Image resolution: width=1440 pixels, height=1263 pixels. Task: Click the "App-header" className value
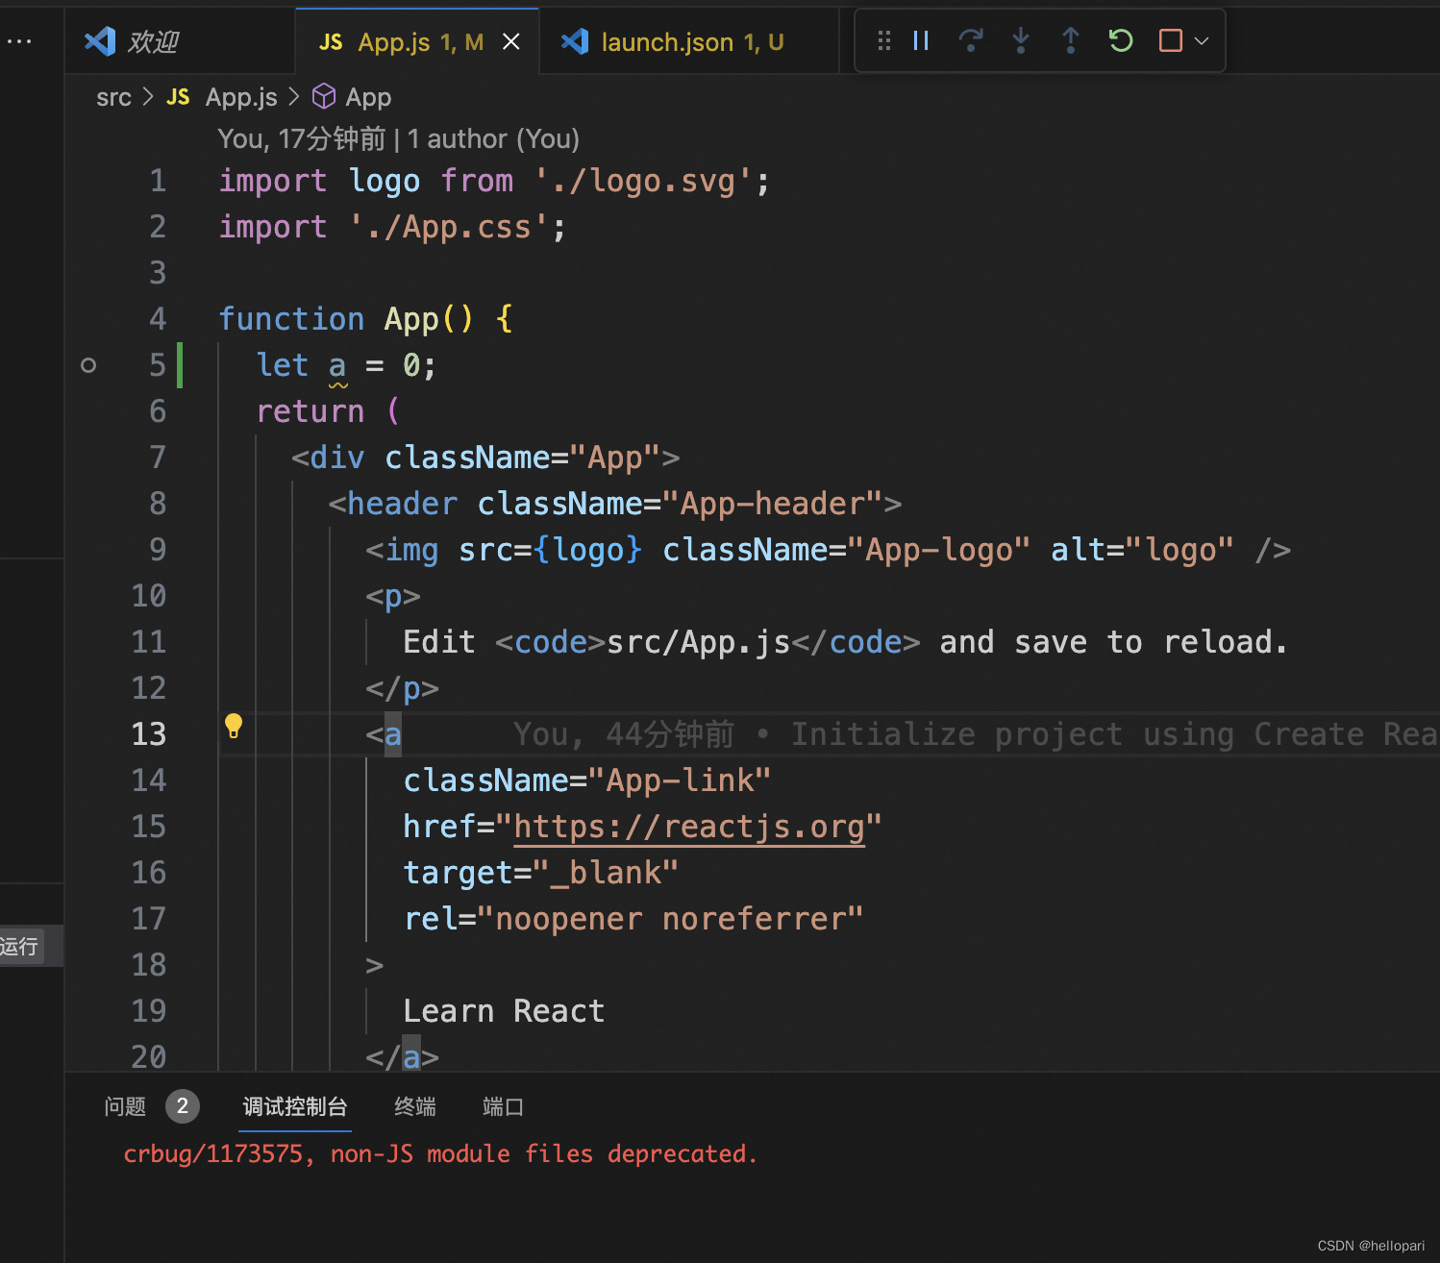tap(773, 504)
